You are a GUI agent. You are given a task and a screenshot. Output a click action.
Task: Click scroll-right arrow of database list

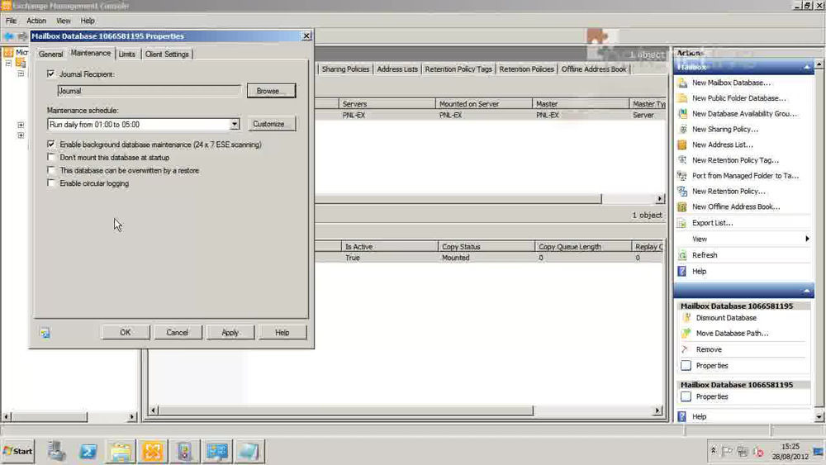click(x=659, y=198)
